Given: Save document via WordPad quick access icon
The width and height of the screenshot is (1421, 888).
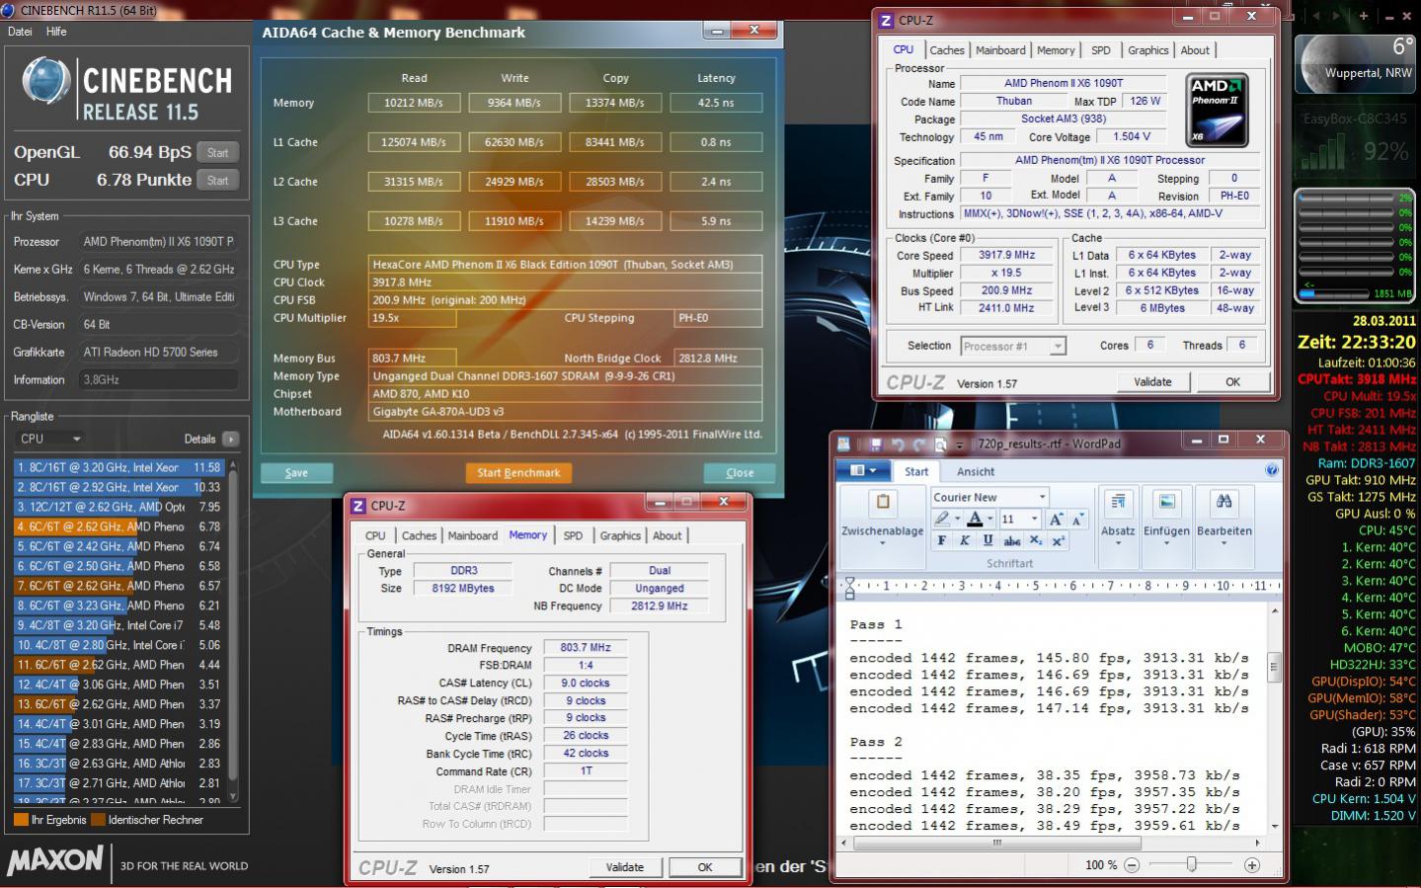Looking at the screenshot, I should [876, 444].
